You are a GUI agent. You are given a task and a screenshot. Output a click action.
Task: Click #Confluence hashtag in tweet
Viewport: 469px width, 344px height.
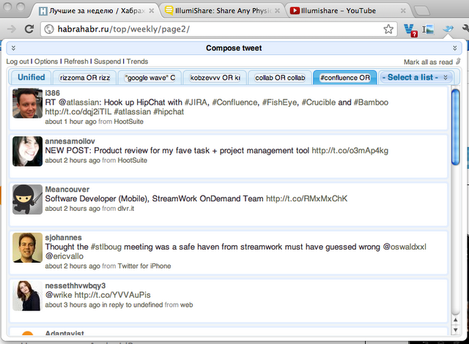coord(234,102)
